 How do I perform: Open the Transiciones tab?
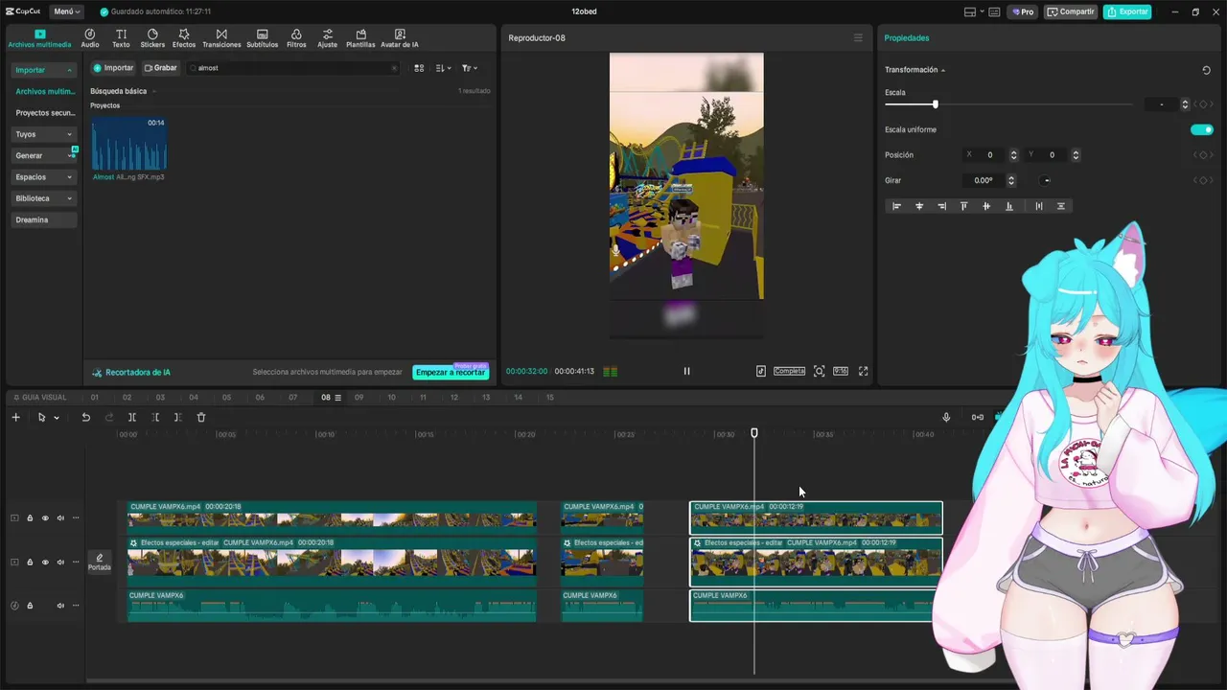coord(221,38)
